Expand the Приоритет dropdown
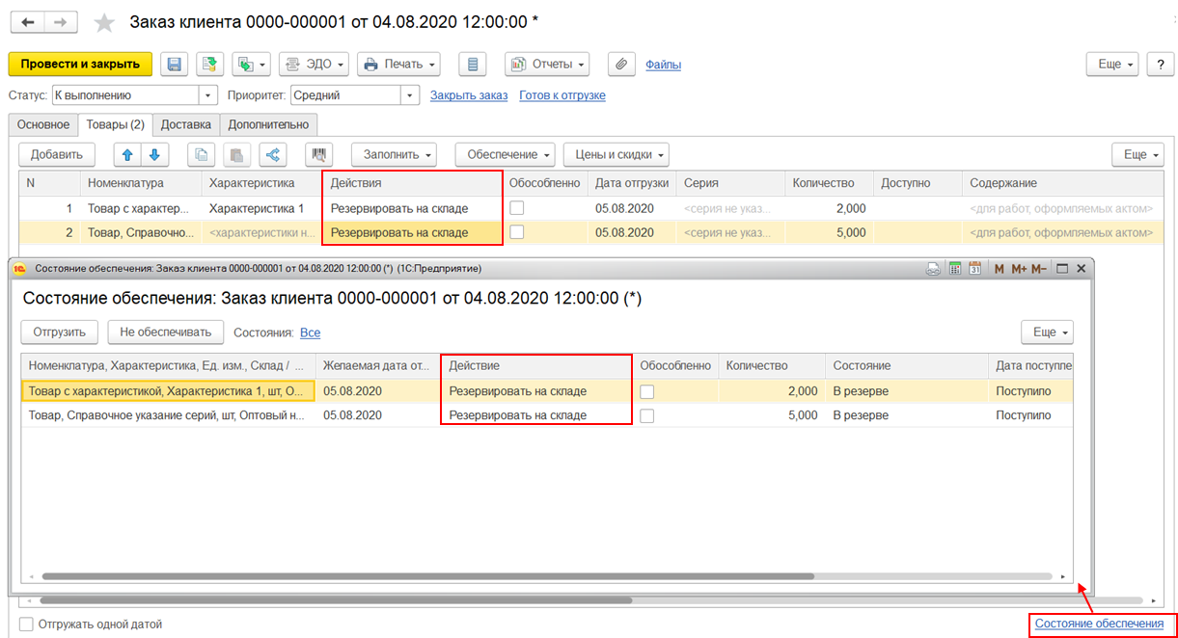Screen dimensions: 1178x638 410,95
